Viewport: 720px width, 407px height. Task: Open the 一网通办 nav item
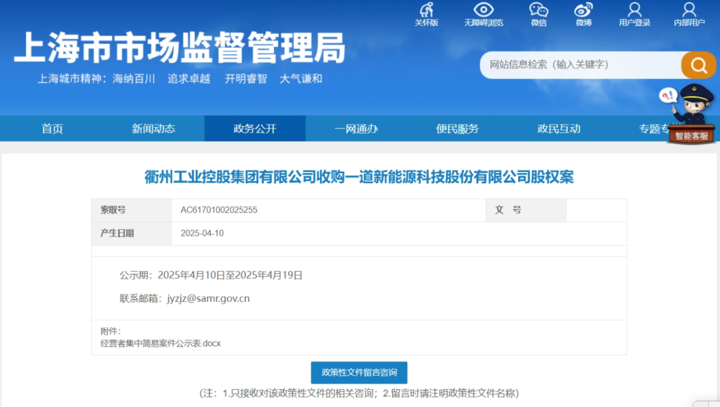(356, 129)
